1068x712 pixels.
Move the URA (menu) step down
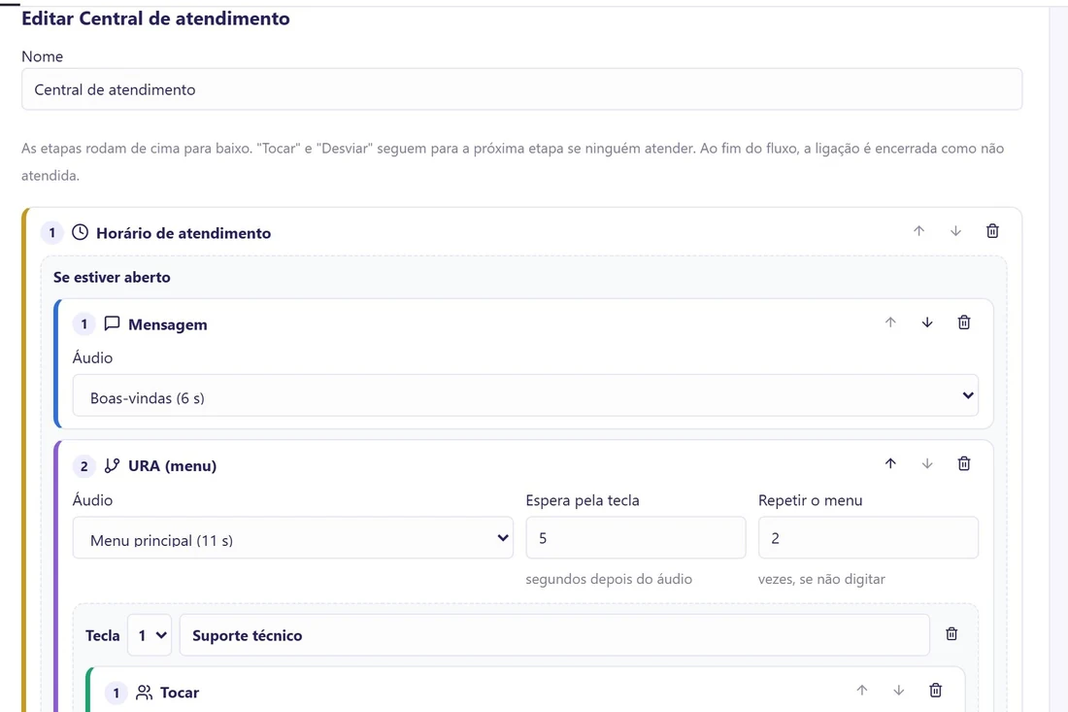927,463
